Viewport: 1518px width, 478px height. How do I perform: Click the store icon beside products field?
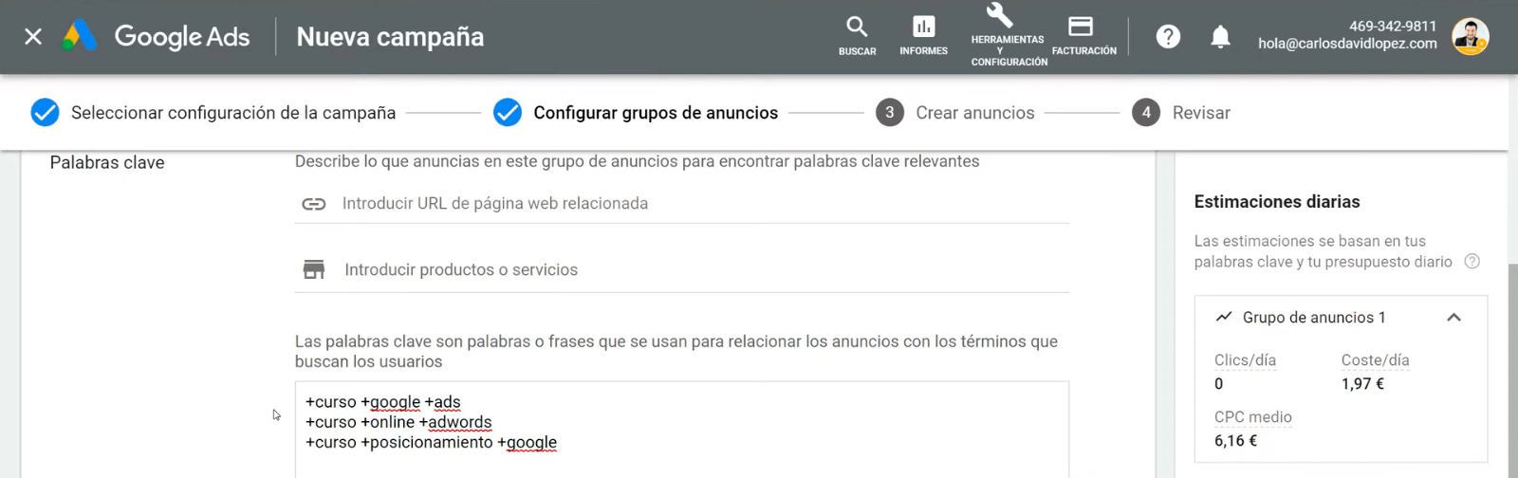click(314, 270)
